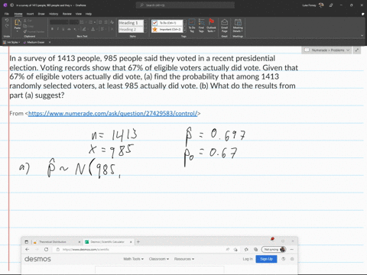The width and height of the screenshot is (367, 275).
Task: Toggle Bold formatting
Action: click(x=52, y=29)
